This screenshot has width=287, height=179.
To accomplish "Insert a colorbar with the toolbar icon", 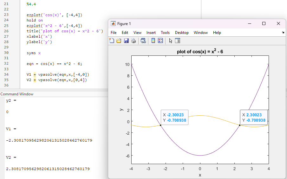I will 153,41.
